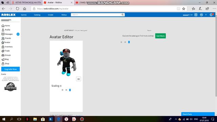Open File Explorer from taskbar

[x=35, y=119]
